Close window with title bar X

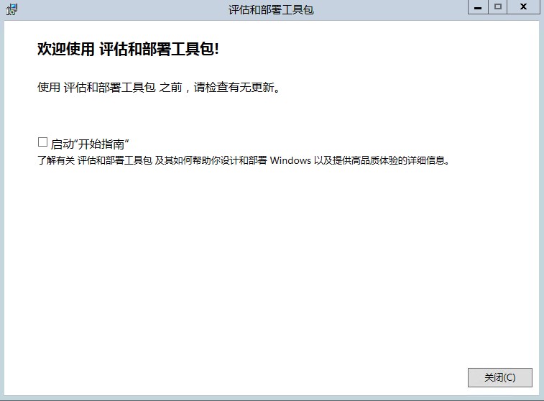click(524, 7)
